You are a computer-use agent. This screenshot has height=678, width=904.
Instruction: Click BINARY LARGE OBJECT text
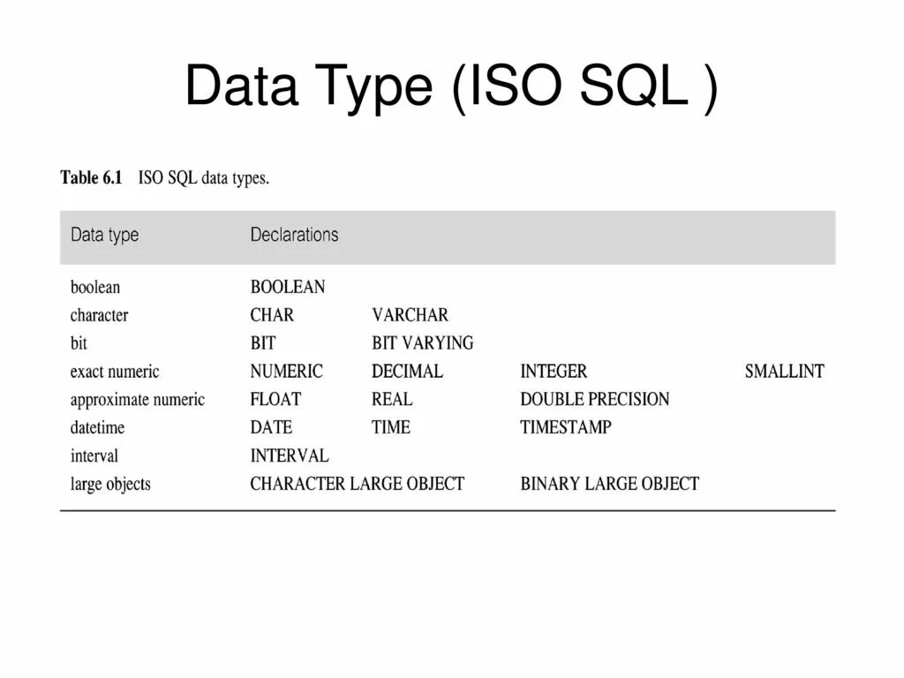click(610, 484)
